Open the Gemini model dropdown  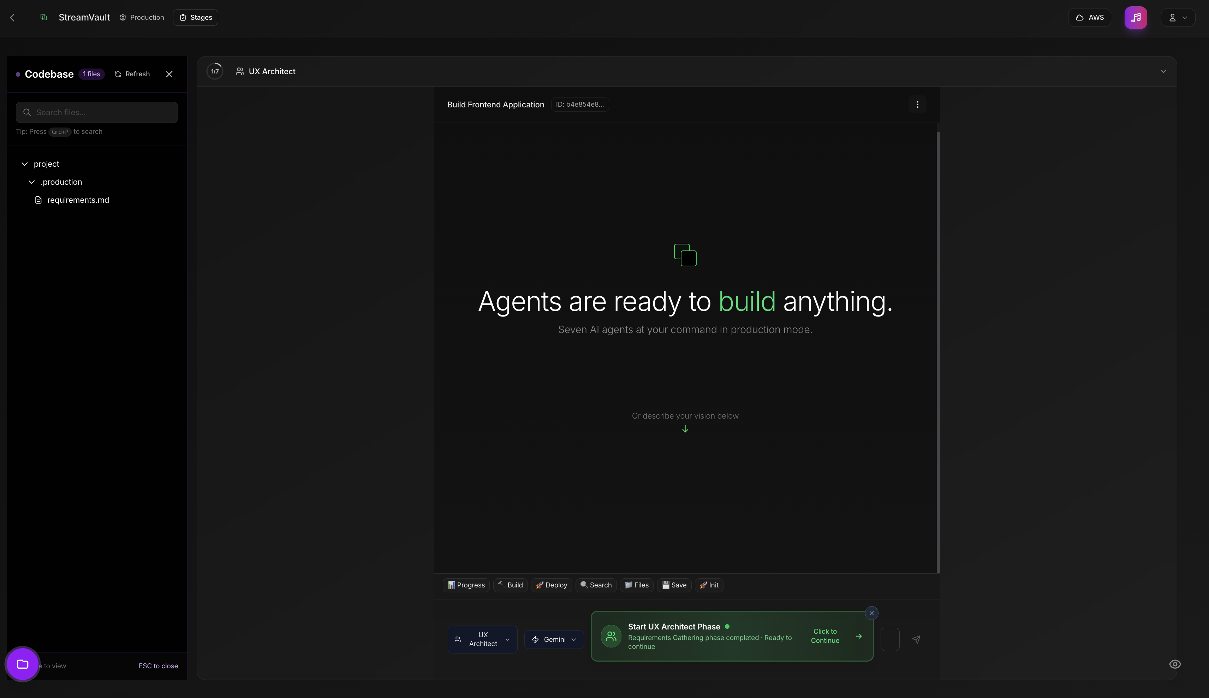554,639
